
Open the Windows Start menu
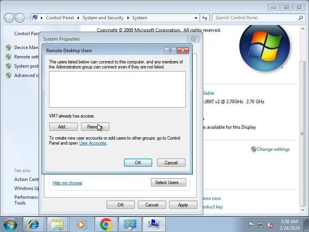[10, 224]
